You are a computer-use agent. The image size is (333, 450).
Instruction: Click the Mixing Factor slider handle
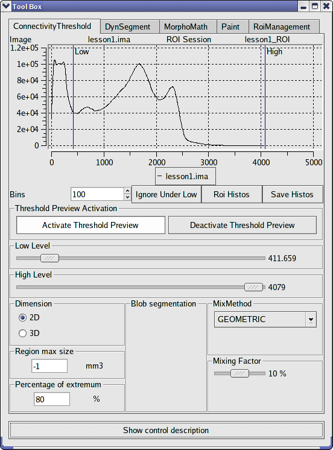pos(239,373)
